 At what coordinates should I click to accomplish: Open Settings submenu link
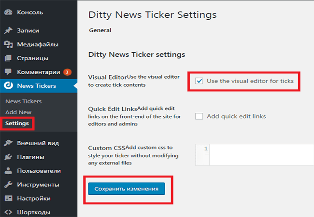click(x=17, y=123)
